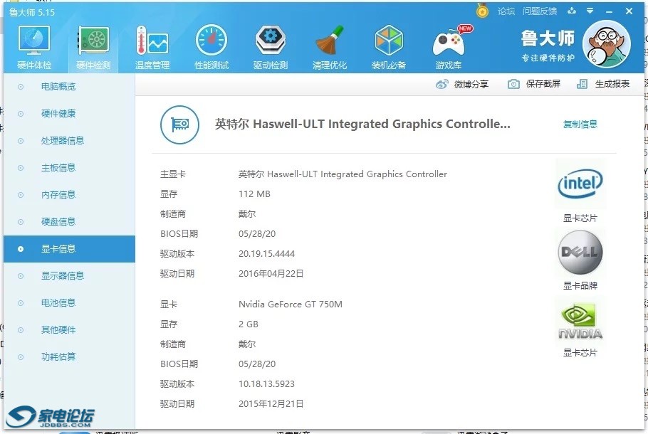This screenshot has height=434, width=648.
Task: Select 硬盘信息 in sidebar
Action: pos(69,222)
